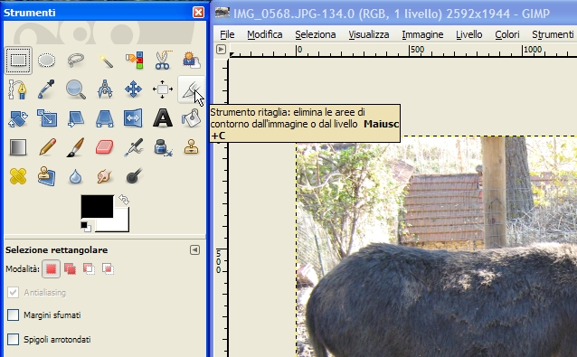Select the Zoom magnifier tool
This screenshot has width=577, height=357.
76,89
